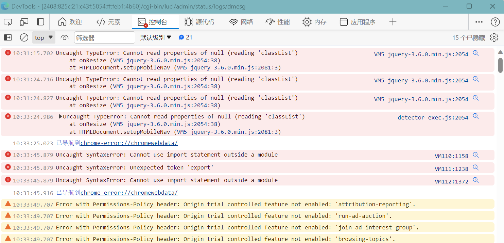Switch to the 网络 tab
The height and width of the screenshot is (243, 504).
point(241,22)
